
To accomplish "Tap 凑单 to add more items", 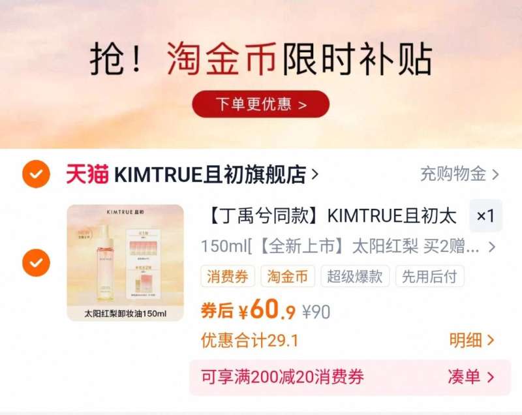I will [471, 377].
